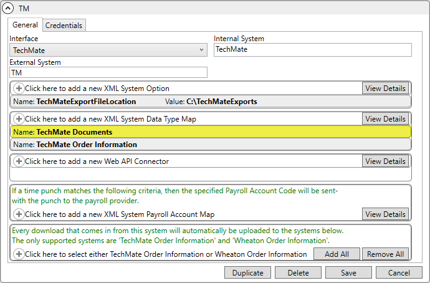Click the value C:\TechMateExports
Image resolution: width=430 pixels, height=283 pixels.
pyautogui.click(x=222, y=102)
